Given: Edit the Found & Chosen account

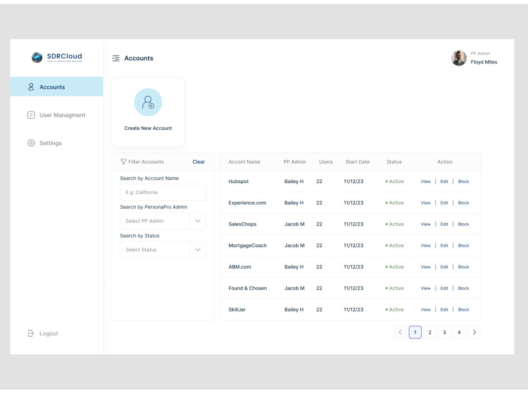Looking at the screenshot, I should (444, 288).
